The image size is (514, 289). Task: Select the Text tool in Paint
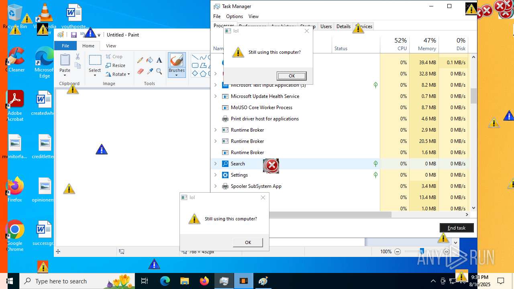pos(159,60)
